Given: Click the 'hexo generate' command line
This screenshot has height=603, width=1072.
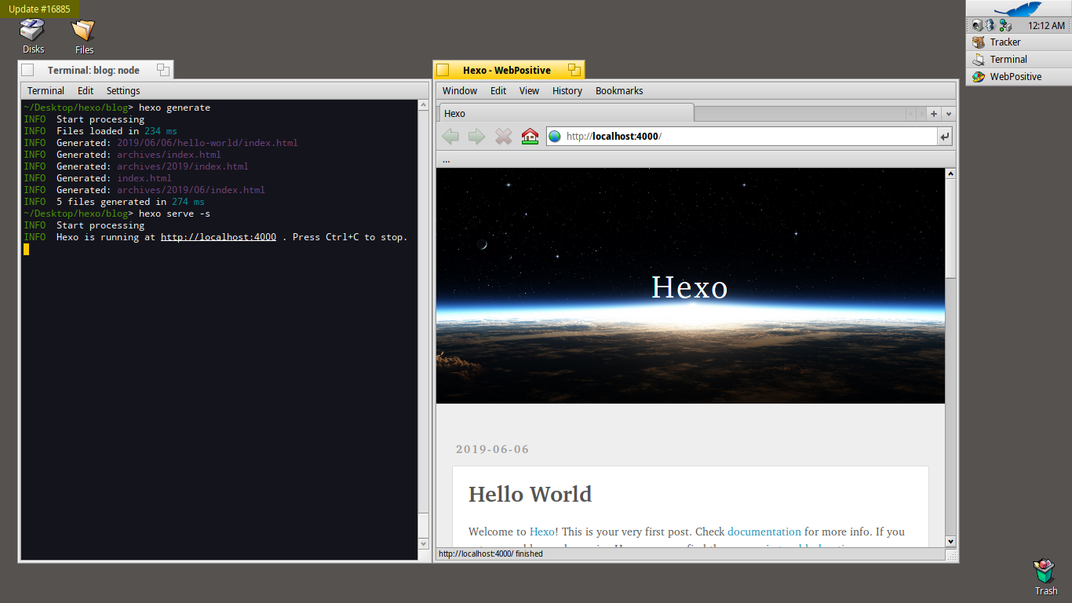Looking at the screenshot, I should (x=117, y=108).
